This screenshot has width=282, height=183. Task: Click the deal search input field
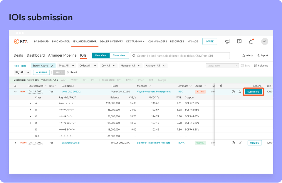coord(180,56)
